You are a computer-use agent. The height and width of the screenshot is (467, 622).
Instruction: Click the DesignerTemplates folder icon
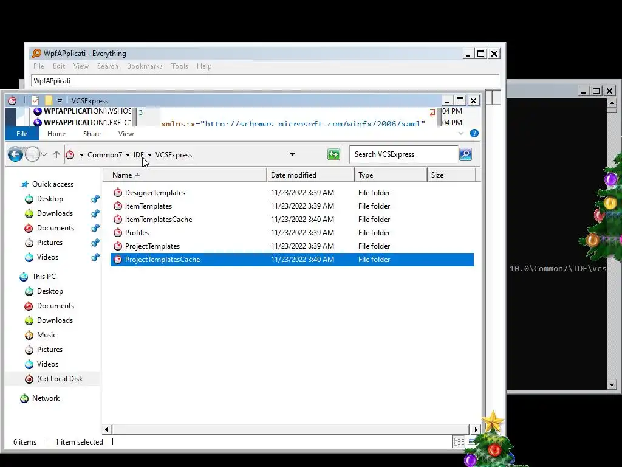point(118,193)
